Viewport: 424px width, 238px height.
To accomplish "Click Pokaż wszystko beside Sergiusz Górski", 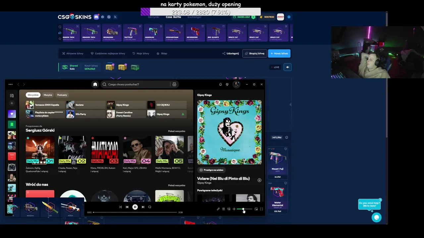I will click(x=177, y=131).
